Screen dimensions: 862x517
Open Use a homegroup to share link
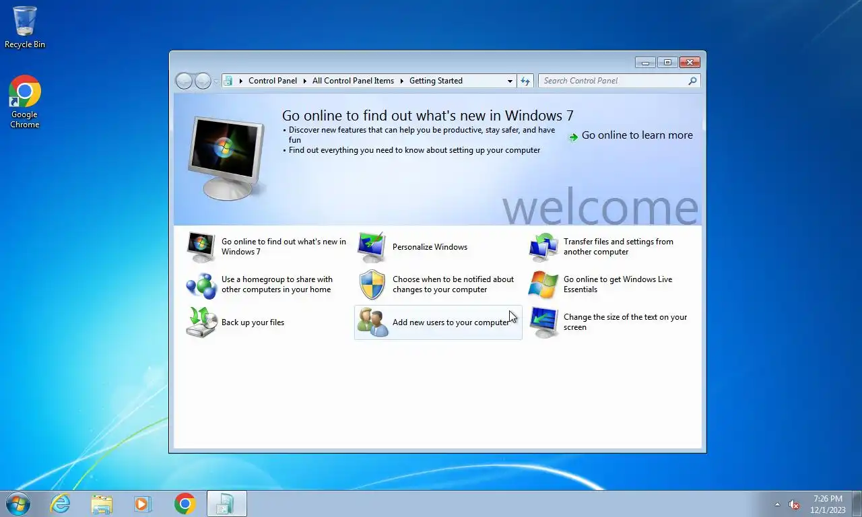[x=277, y=285]
